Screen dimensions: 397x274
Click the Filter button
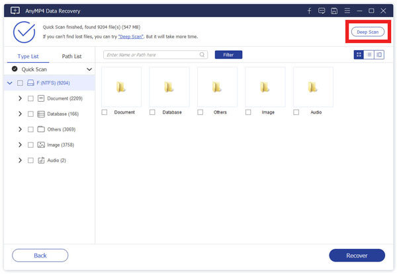click(228, 55)
